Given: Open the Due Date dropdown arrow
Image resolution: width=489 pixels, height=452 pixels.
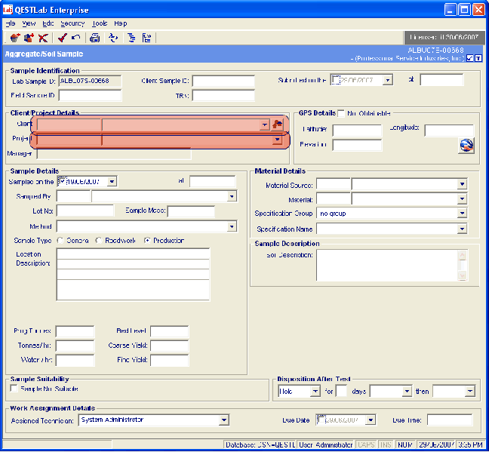Looking at the screenshot, I should tap(371, 420).
